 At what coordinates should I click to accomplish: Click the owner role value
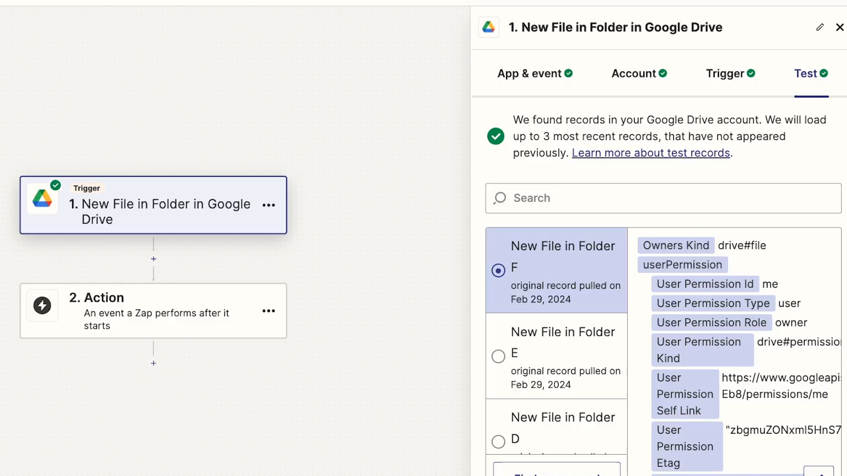[791, 323]
